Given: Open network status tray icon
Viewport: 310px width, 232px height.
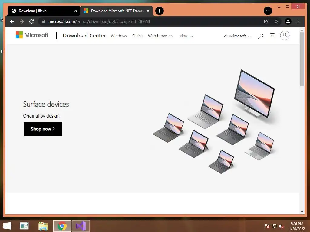Looking at the screenshot, I should tap(274, 226).
